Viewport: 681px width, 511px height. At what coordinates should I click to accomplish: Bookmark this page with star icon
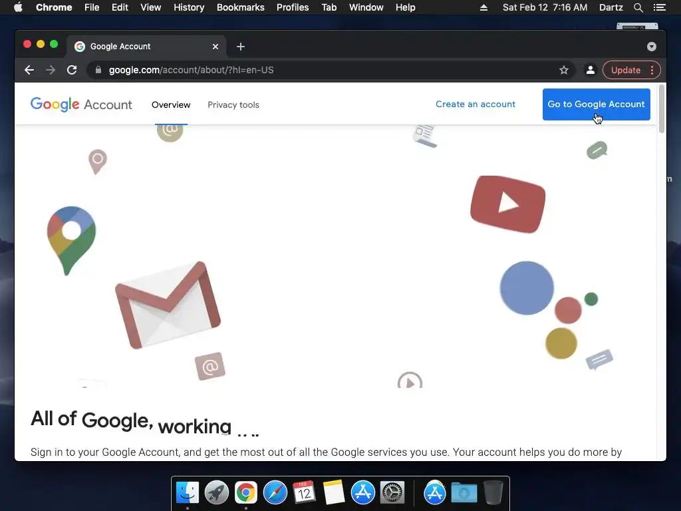click(x=564, y=70)
